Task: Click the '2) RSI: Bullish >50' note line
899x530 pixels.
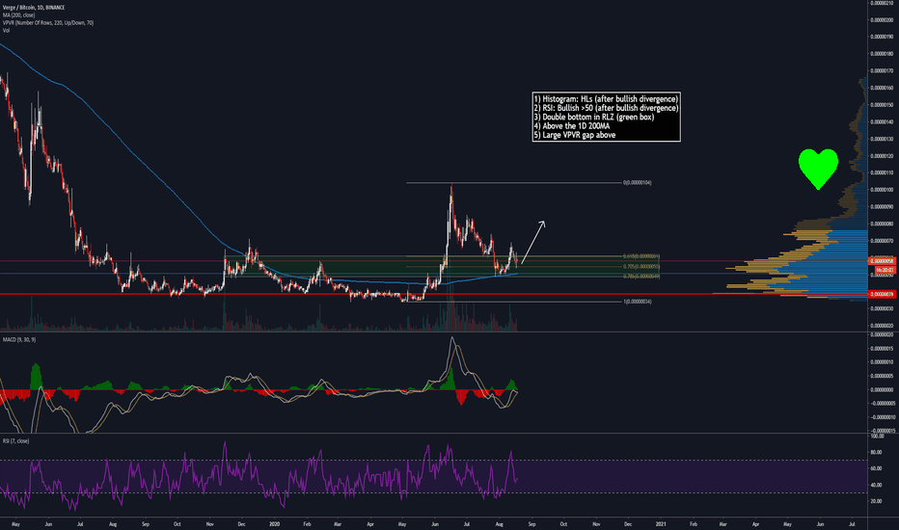Action: click(x=606, y=108)
